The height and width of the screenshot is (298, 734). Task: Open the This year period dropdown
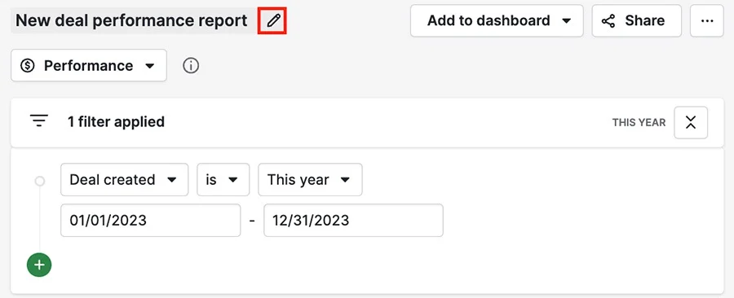click(310, 179)
